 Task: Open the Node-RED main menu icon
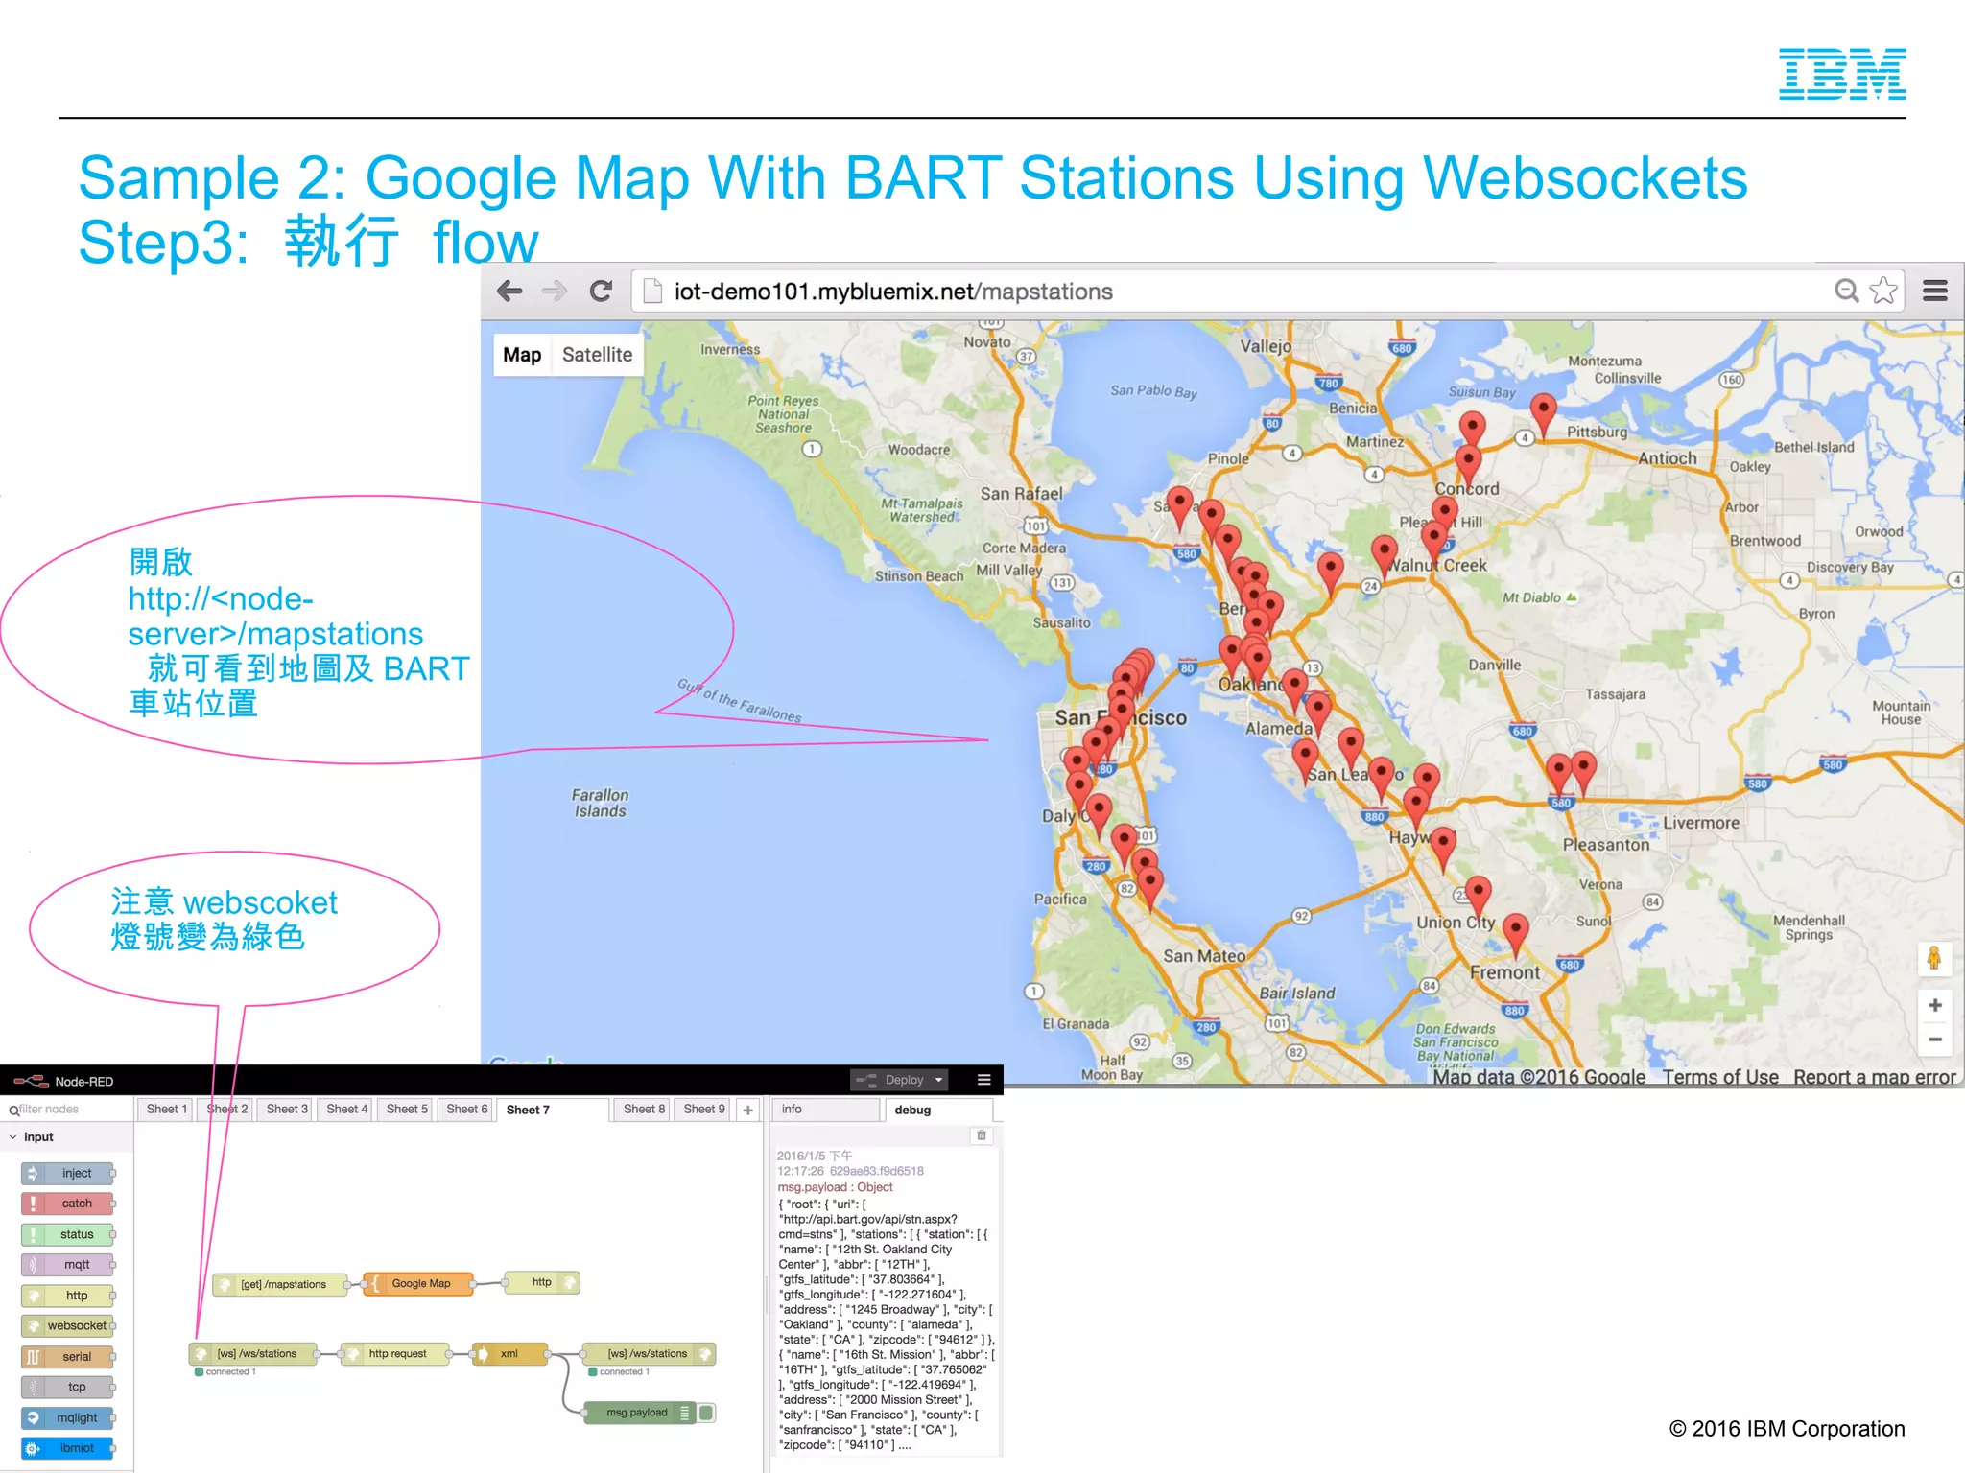tap(983, 1080)
